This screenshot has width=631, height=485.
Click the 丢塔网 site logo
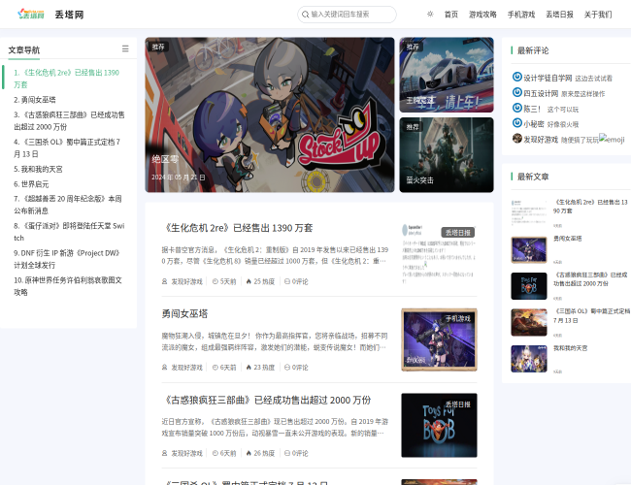click(31, 15)
